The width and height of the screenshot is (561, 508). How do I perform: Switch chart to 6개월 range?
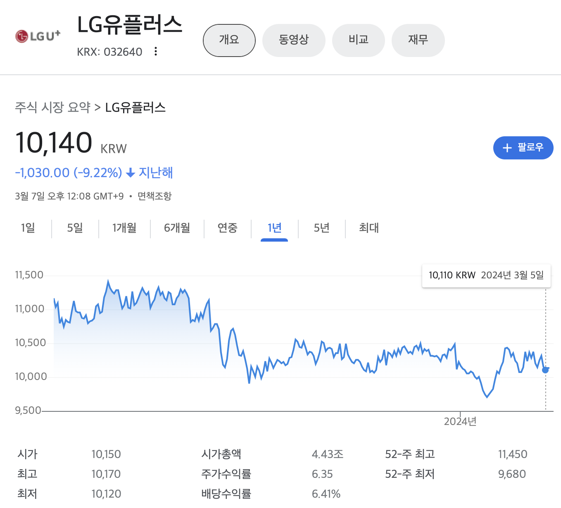177,228
